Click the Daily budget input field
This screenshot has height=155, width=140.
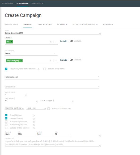(20, 100)
